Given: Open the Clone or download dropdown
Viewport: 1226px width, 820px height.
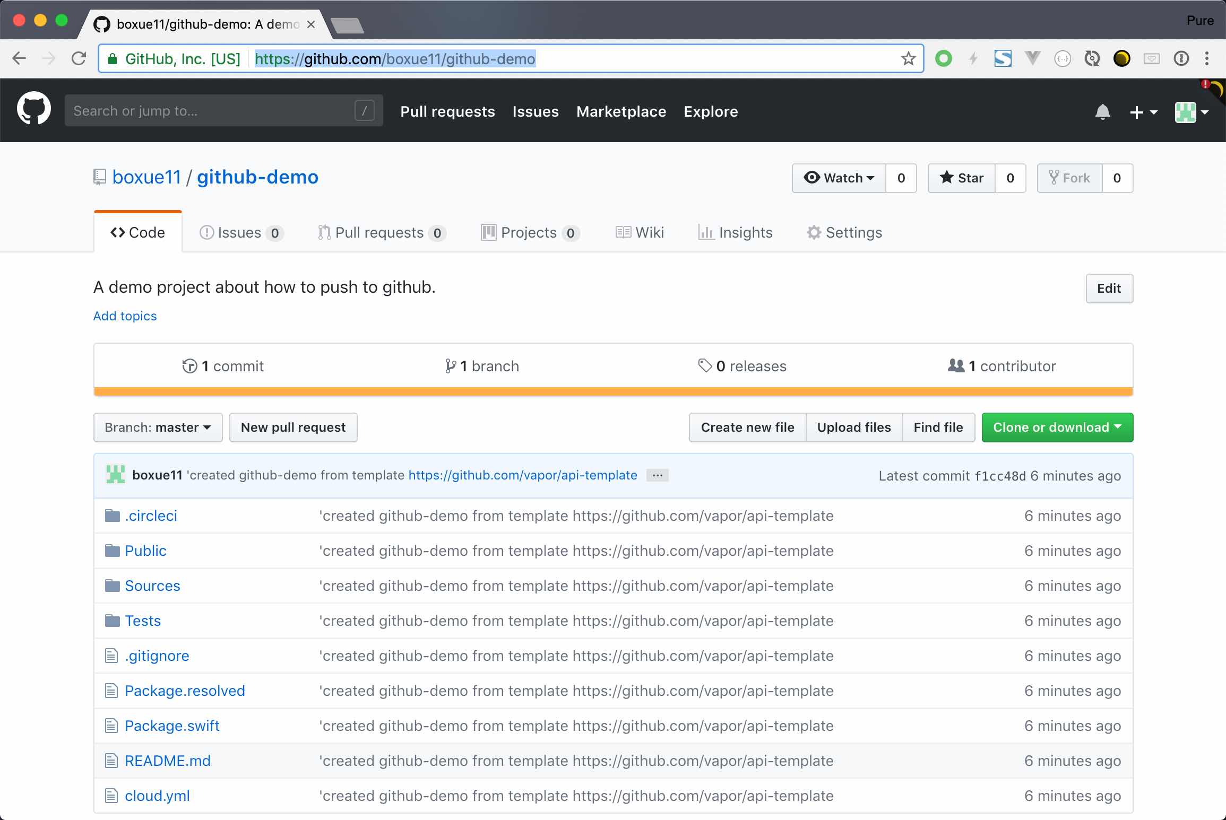Looking at the screenshot, I should (x=1057, y=428).
